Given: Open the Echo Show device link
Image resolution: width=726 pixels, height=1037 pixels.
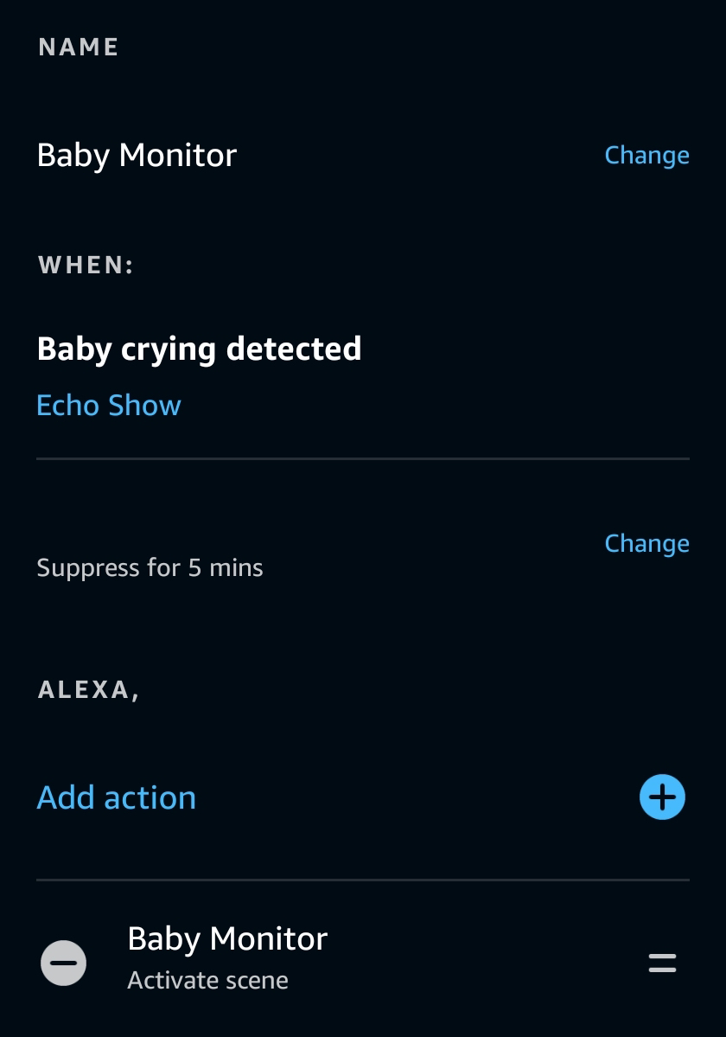Looking at the screenshot, I should pos(108,406).
